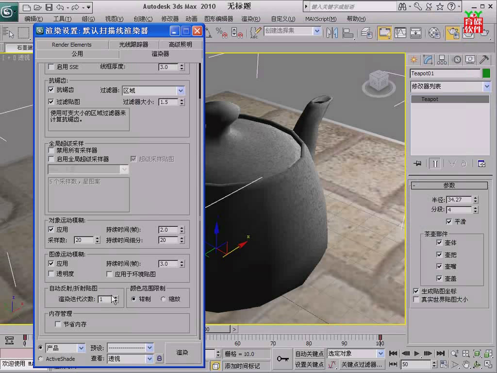Click the Align tool icon
The image size is (497, 373).
(348, 33)
